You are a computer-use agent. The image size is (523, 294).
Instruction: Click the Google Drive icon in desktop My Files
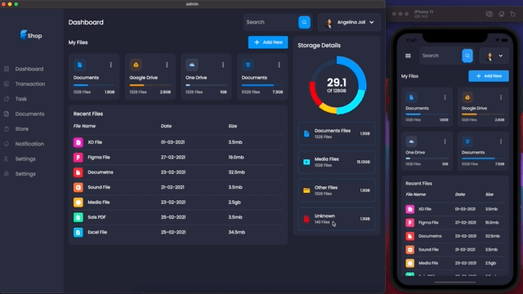(136, 65)
